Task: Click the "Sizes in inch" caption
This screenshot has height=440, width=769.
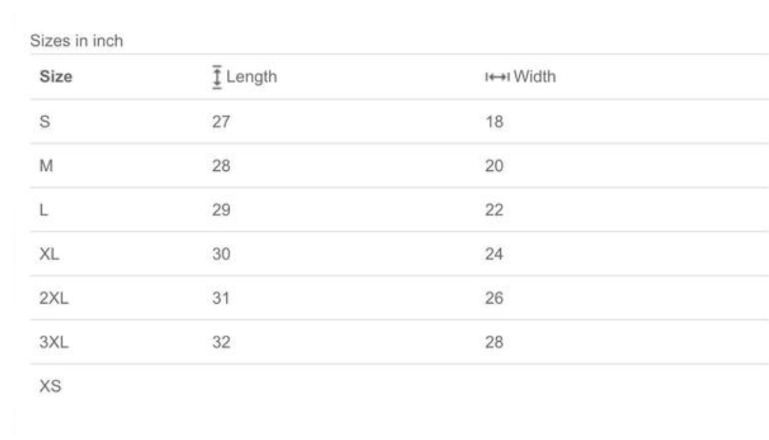Action: point(77,41)
